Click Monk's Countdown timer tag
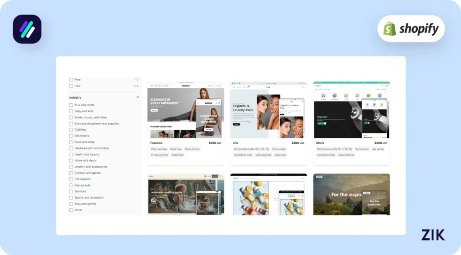461x255 pixels. (326, 155)
